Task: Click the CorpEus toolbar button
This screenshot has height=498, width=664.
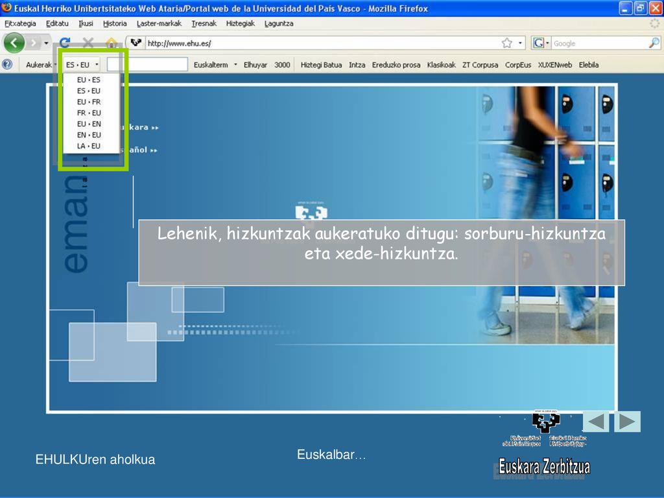Action: (x=518, y=65)
